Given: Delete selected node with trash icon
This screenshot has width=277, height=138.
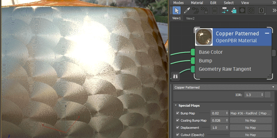Looking at the screenshot, I should click(215, 11).
